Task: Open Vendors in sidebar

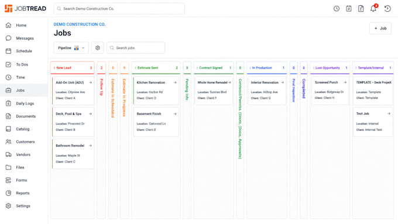Action: click(24, 154)
